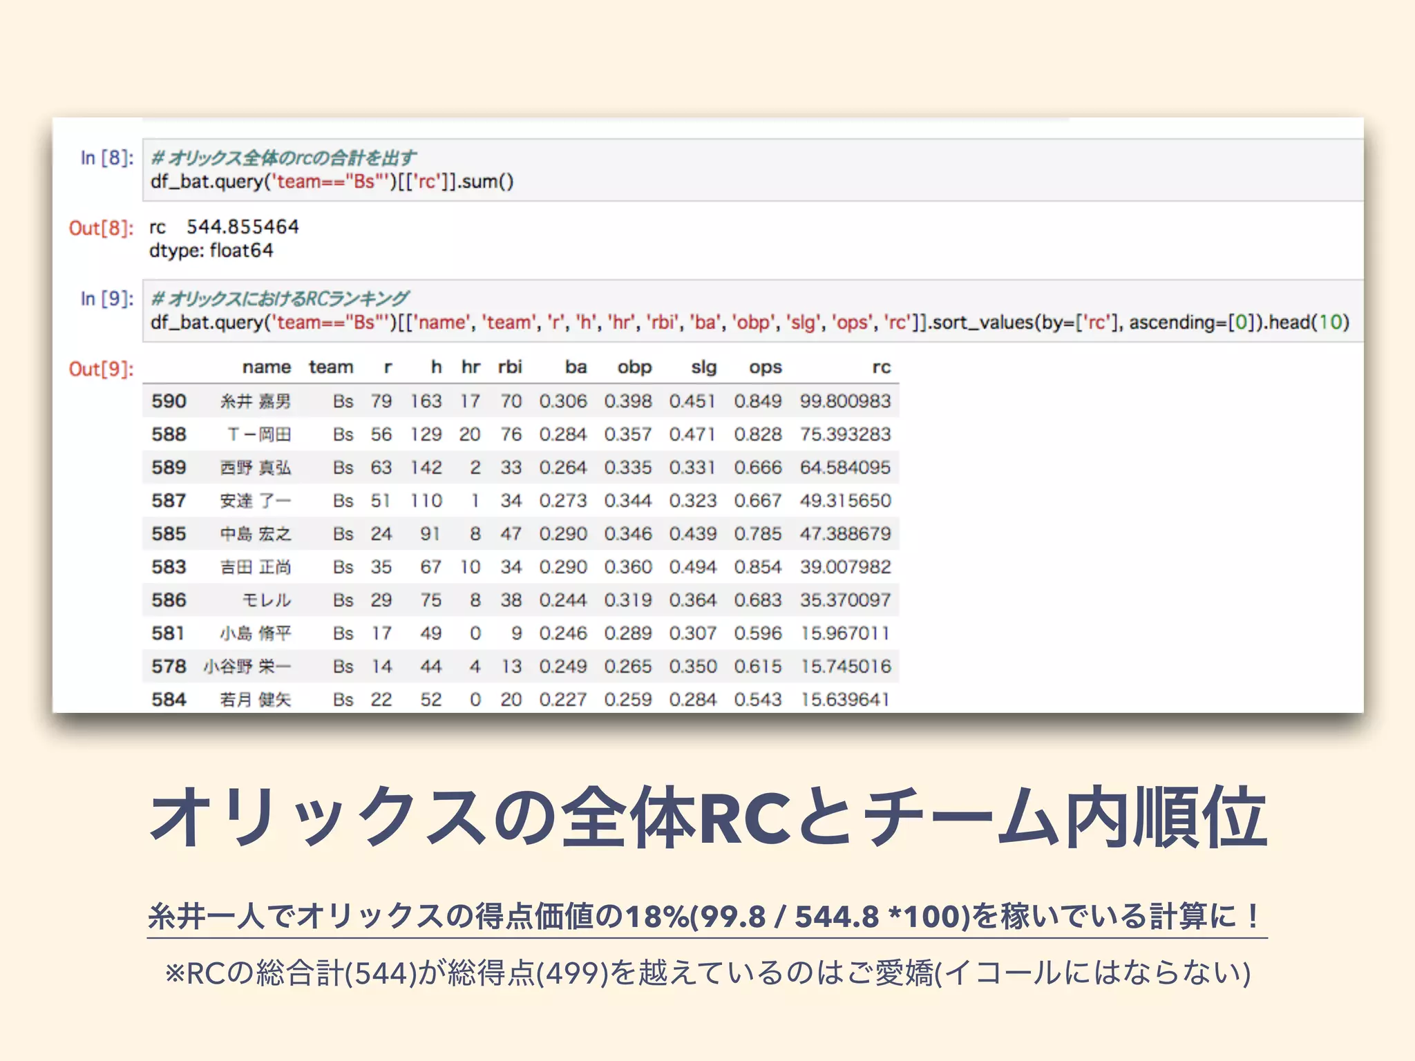Select the name 中島 宏之
1415x1061 pixels.
click(256, 533)
